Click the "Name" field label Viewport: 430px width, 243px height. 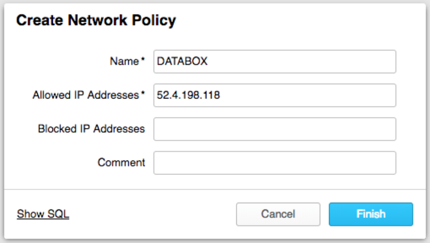tap(124, 62)
